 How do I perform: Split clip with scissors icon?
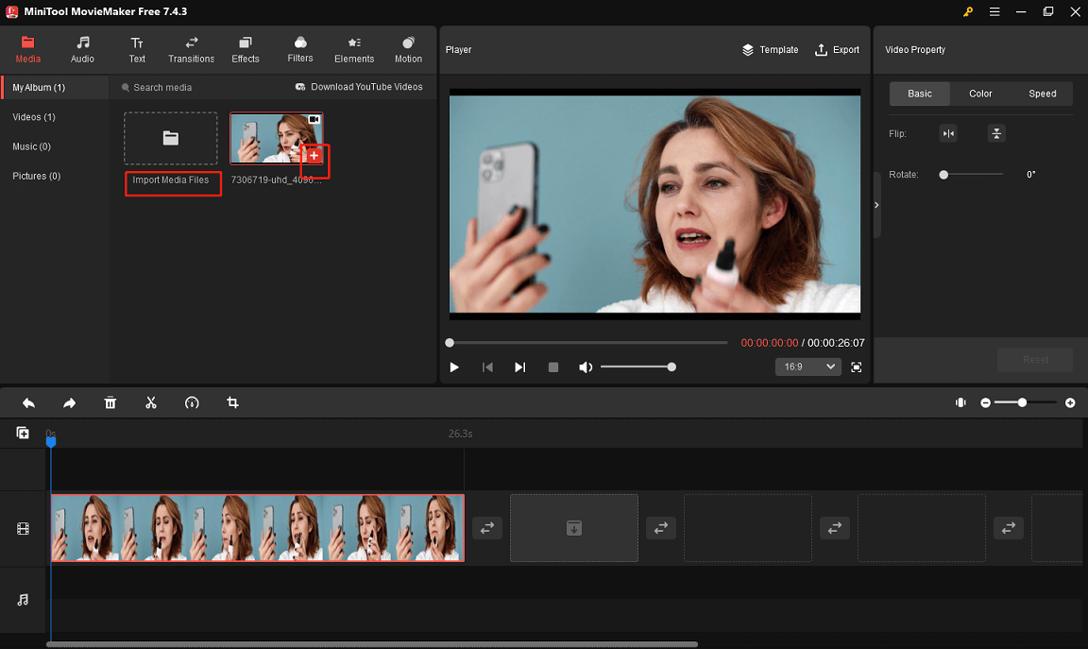pos(150,403)
